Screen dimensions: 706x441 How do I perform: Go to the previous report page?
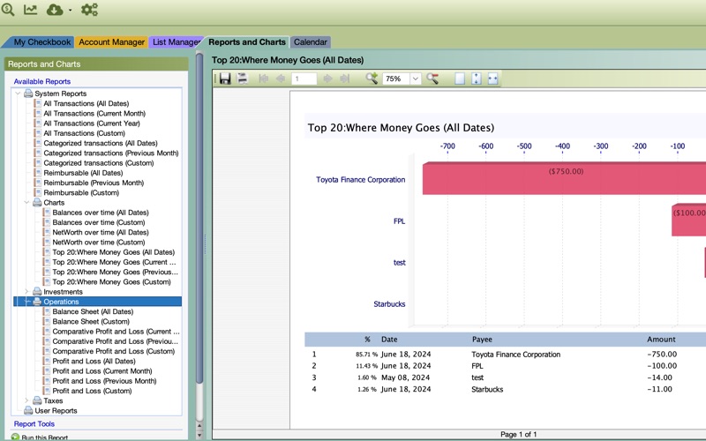click(281, 78)
